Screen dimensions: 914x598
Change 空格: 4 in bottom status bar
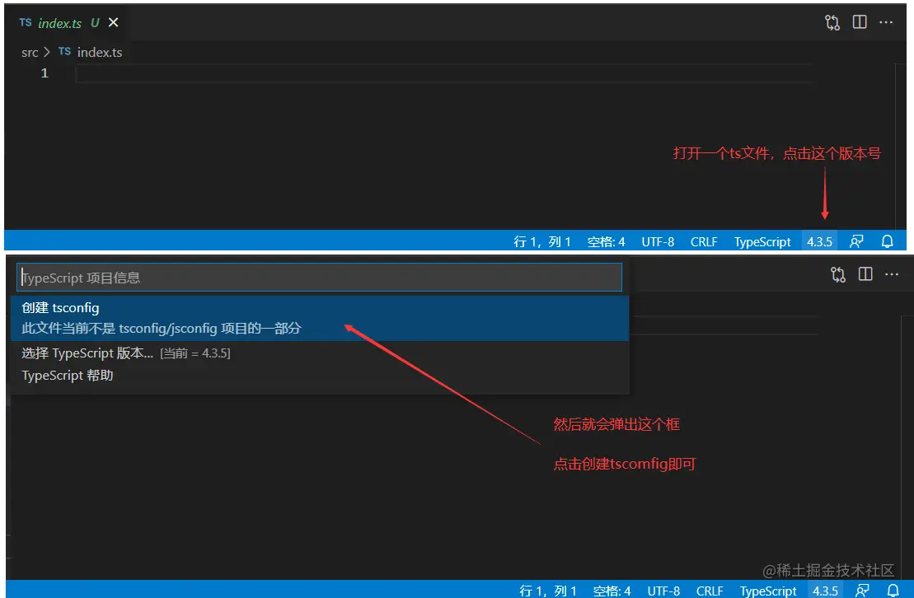tap(612, 591)
